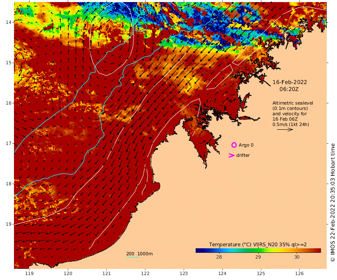Click the 'and velocity for' text line

[290, 114]
